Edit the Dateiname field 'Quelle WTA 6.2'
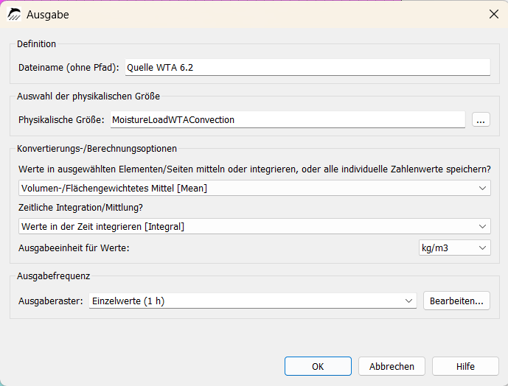Screen dimensions: 508x386 click(307, 67)
